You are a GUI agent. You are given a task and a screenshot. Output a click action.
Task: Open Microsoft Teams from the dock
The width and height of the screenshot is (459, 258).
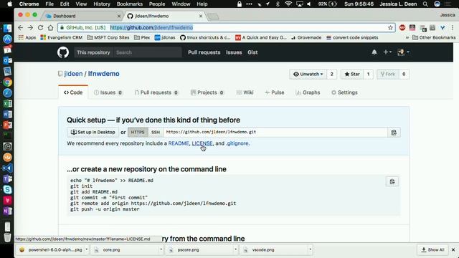point(7,178)
